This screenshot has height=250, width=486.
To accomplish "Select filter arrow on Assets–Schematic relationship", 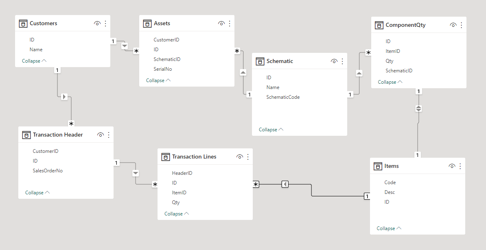I will click(243, 73).
